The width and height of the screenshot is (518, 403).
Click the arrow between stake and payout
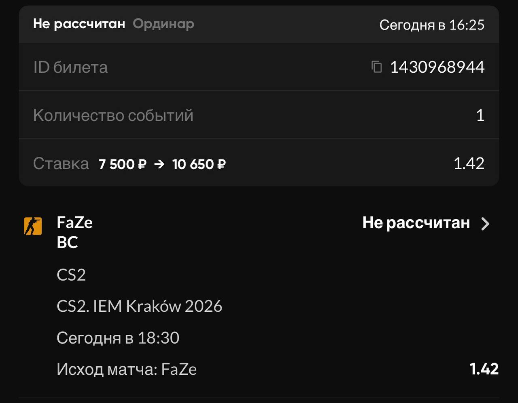click(x=159, y=164)
